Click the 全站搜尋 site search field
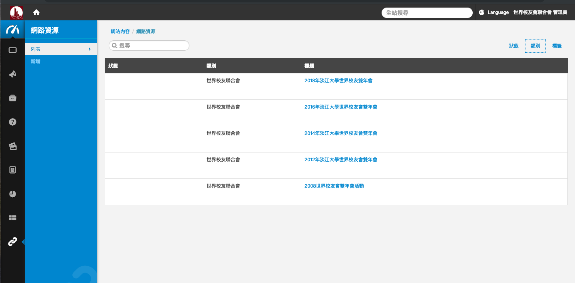 [x=427, y=13]
